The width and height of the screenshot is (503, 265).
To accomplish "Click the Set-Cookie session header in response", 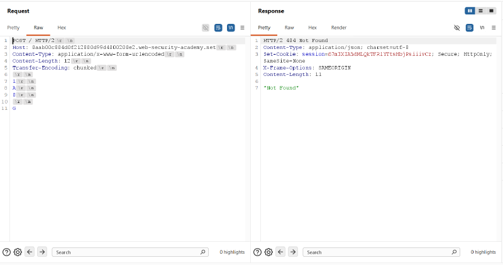I will tap(378, 57).
